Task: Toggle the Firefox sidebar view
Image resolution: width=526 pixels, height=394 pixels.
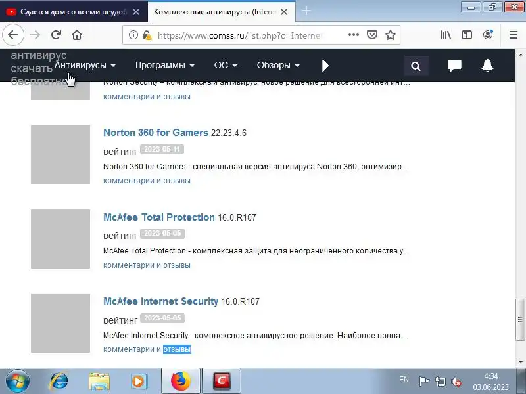Action: (467, 35)
